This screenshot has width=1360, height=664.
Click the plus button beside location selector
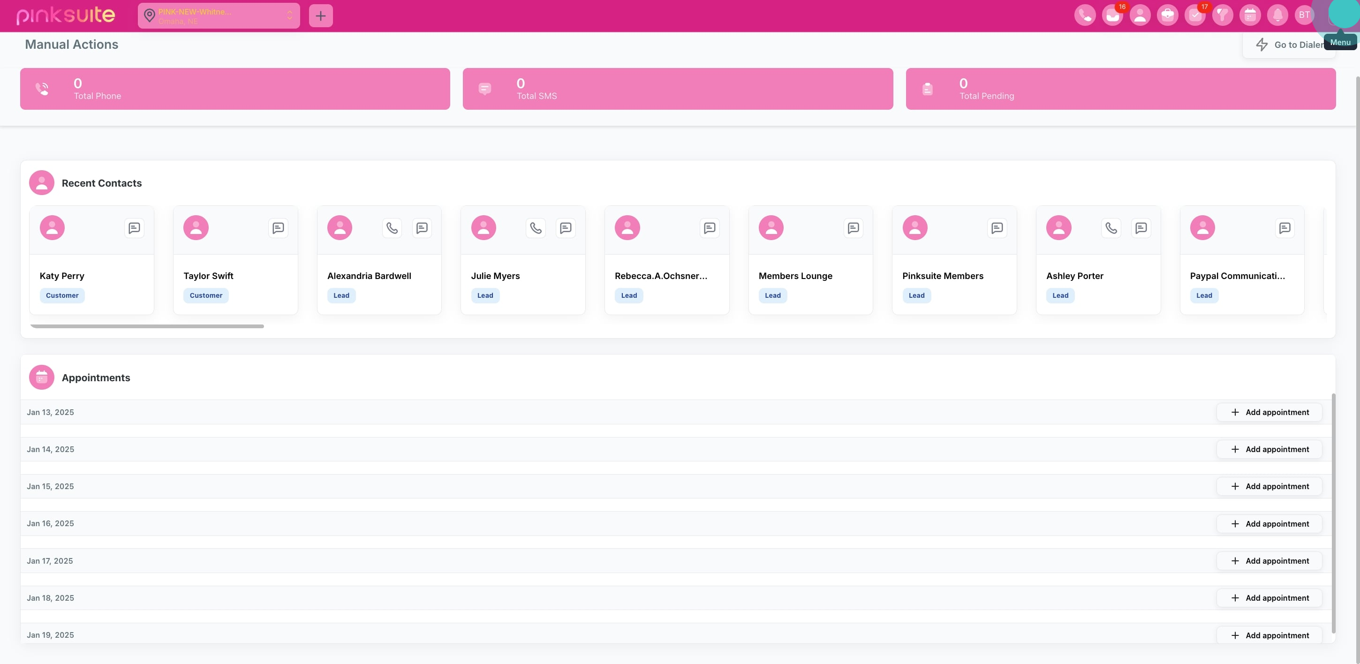pos(320,16)
